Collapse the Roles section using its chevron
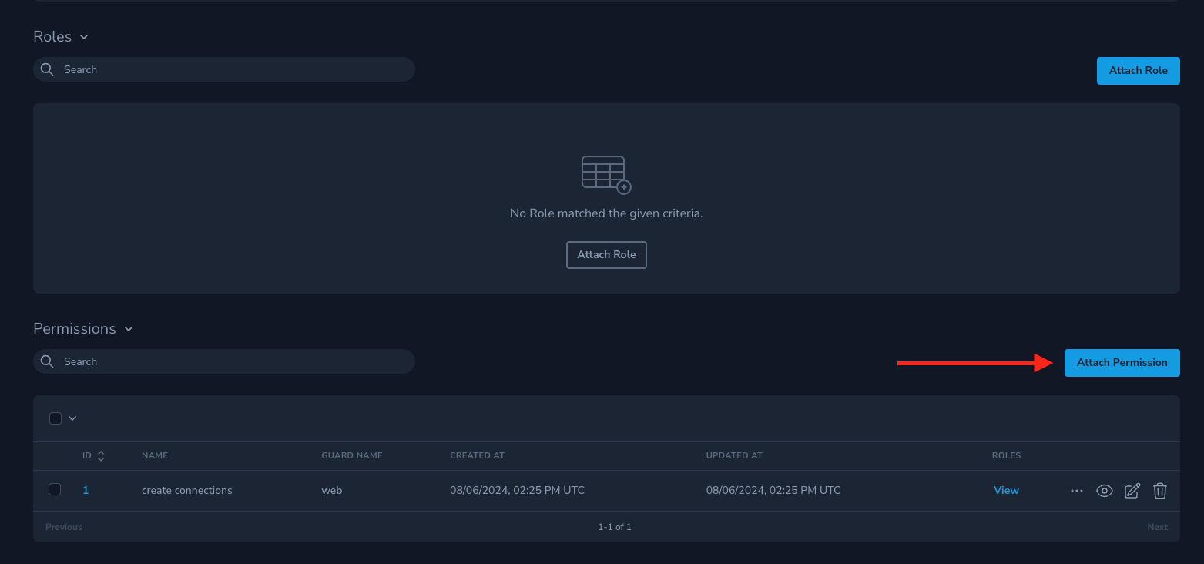The height and width of the screenshot is (564, 1204). tap(84, 37)
